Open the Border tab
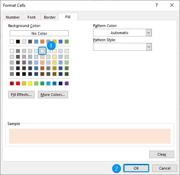Image resolution: width=180 pixels, height=175 pixels. [x=50, y=17]
